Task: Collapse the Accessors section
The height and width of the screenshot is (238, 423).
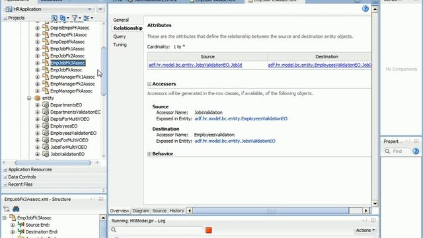Action: coord(149,84)
